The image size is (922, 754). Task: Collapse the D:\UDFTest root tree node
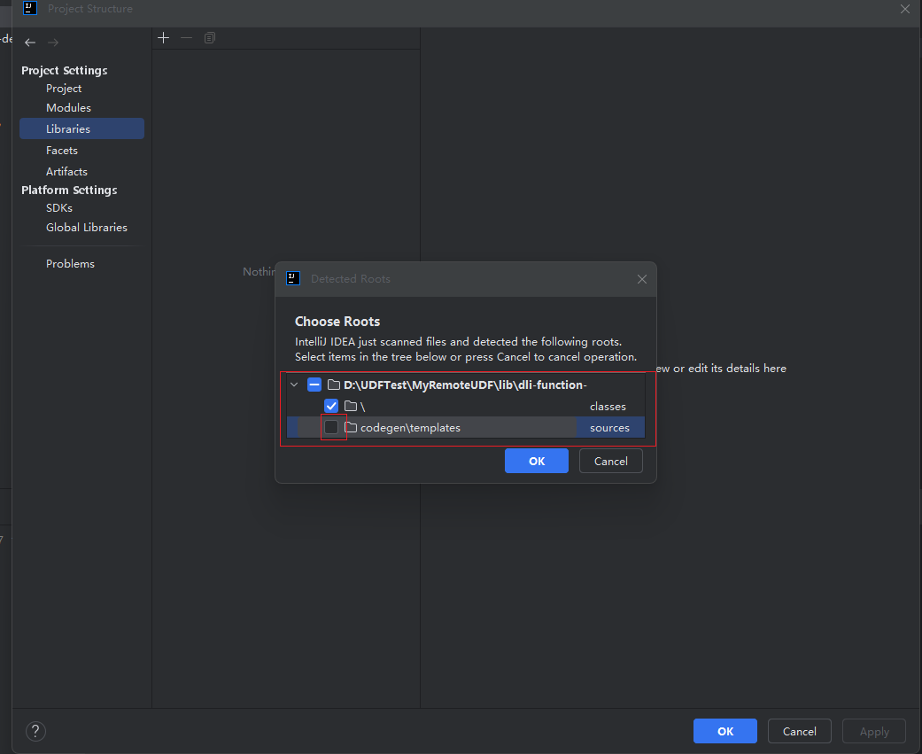pyautogui.click(x=294, y=385)
